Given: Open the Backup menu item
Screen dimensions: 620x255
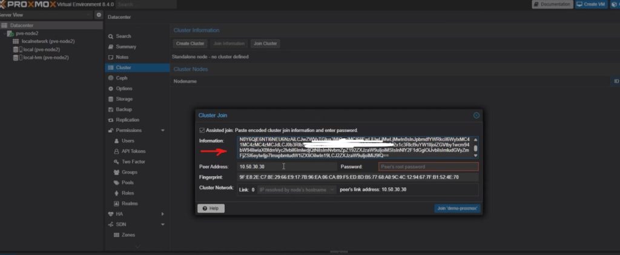Looking at the screenshot, I should tap(124, 110).
